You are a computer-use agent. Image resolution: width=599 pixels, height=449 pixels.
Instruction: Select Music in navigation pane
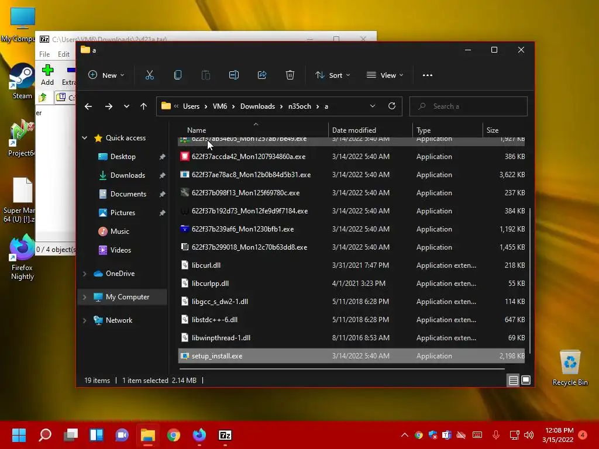click(x=119, y=232)
